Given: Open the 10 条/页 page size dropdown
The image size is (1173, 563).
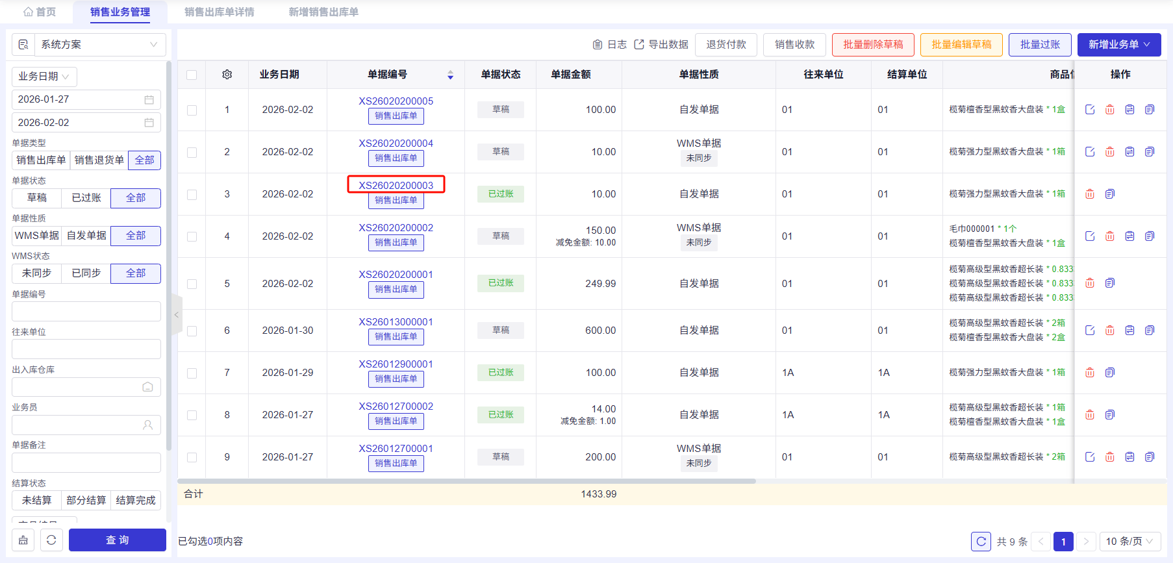Looking at the screenshot, I should 1129,541.
